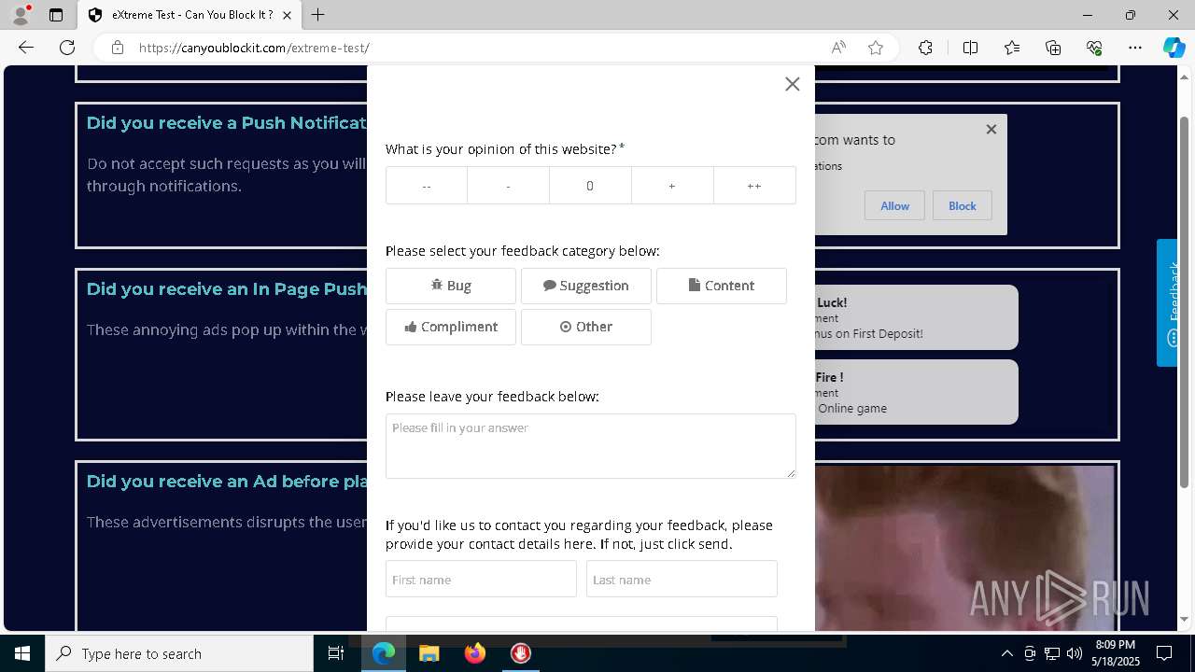1195x672 pixels.
Task: Click the video ad thumbnail
Action: pyautogui.click(x=965, y=549)
